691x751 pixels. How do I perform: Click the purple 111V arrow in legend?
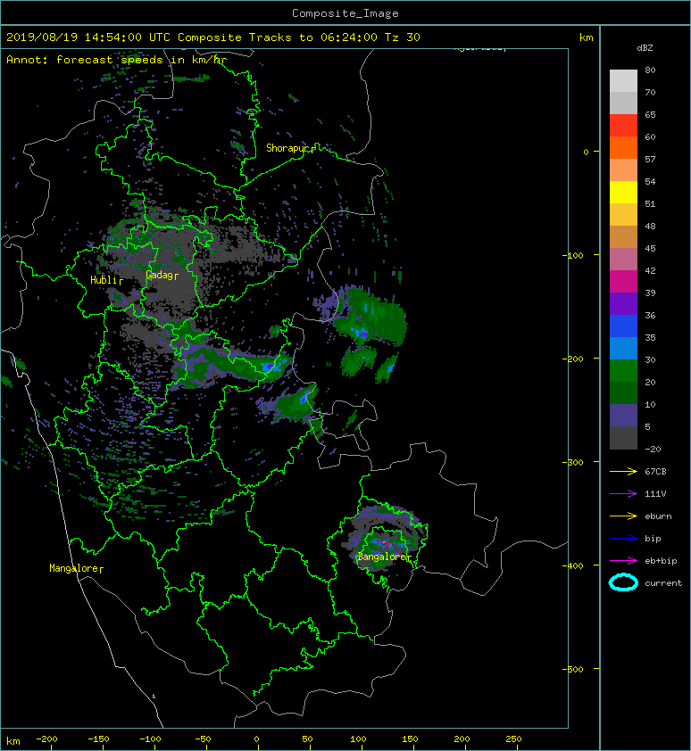(623, 494)
